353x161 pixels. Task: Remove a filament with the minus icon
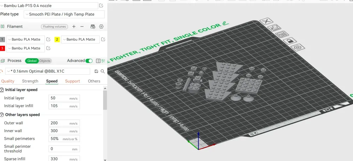tap(82, 26)
